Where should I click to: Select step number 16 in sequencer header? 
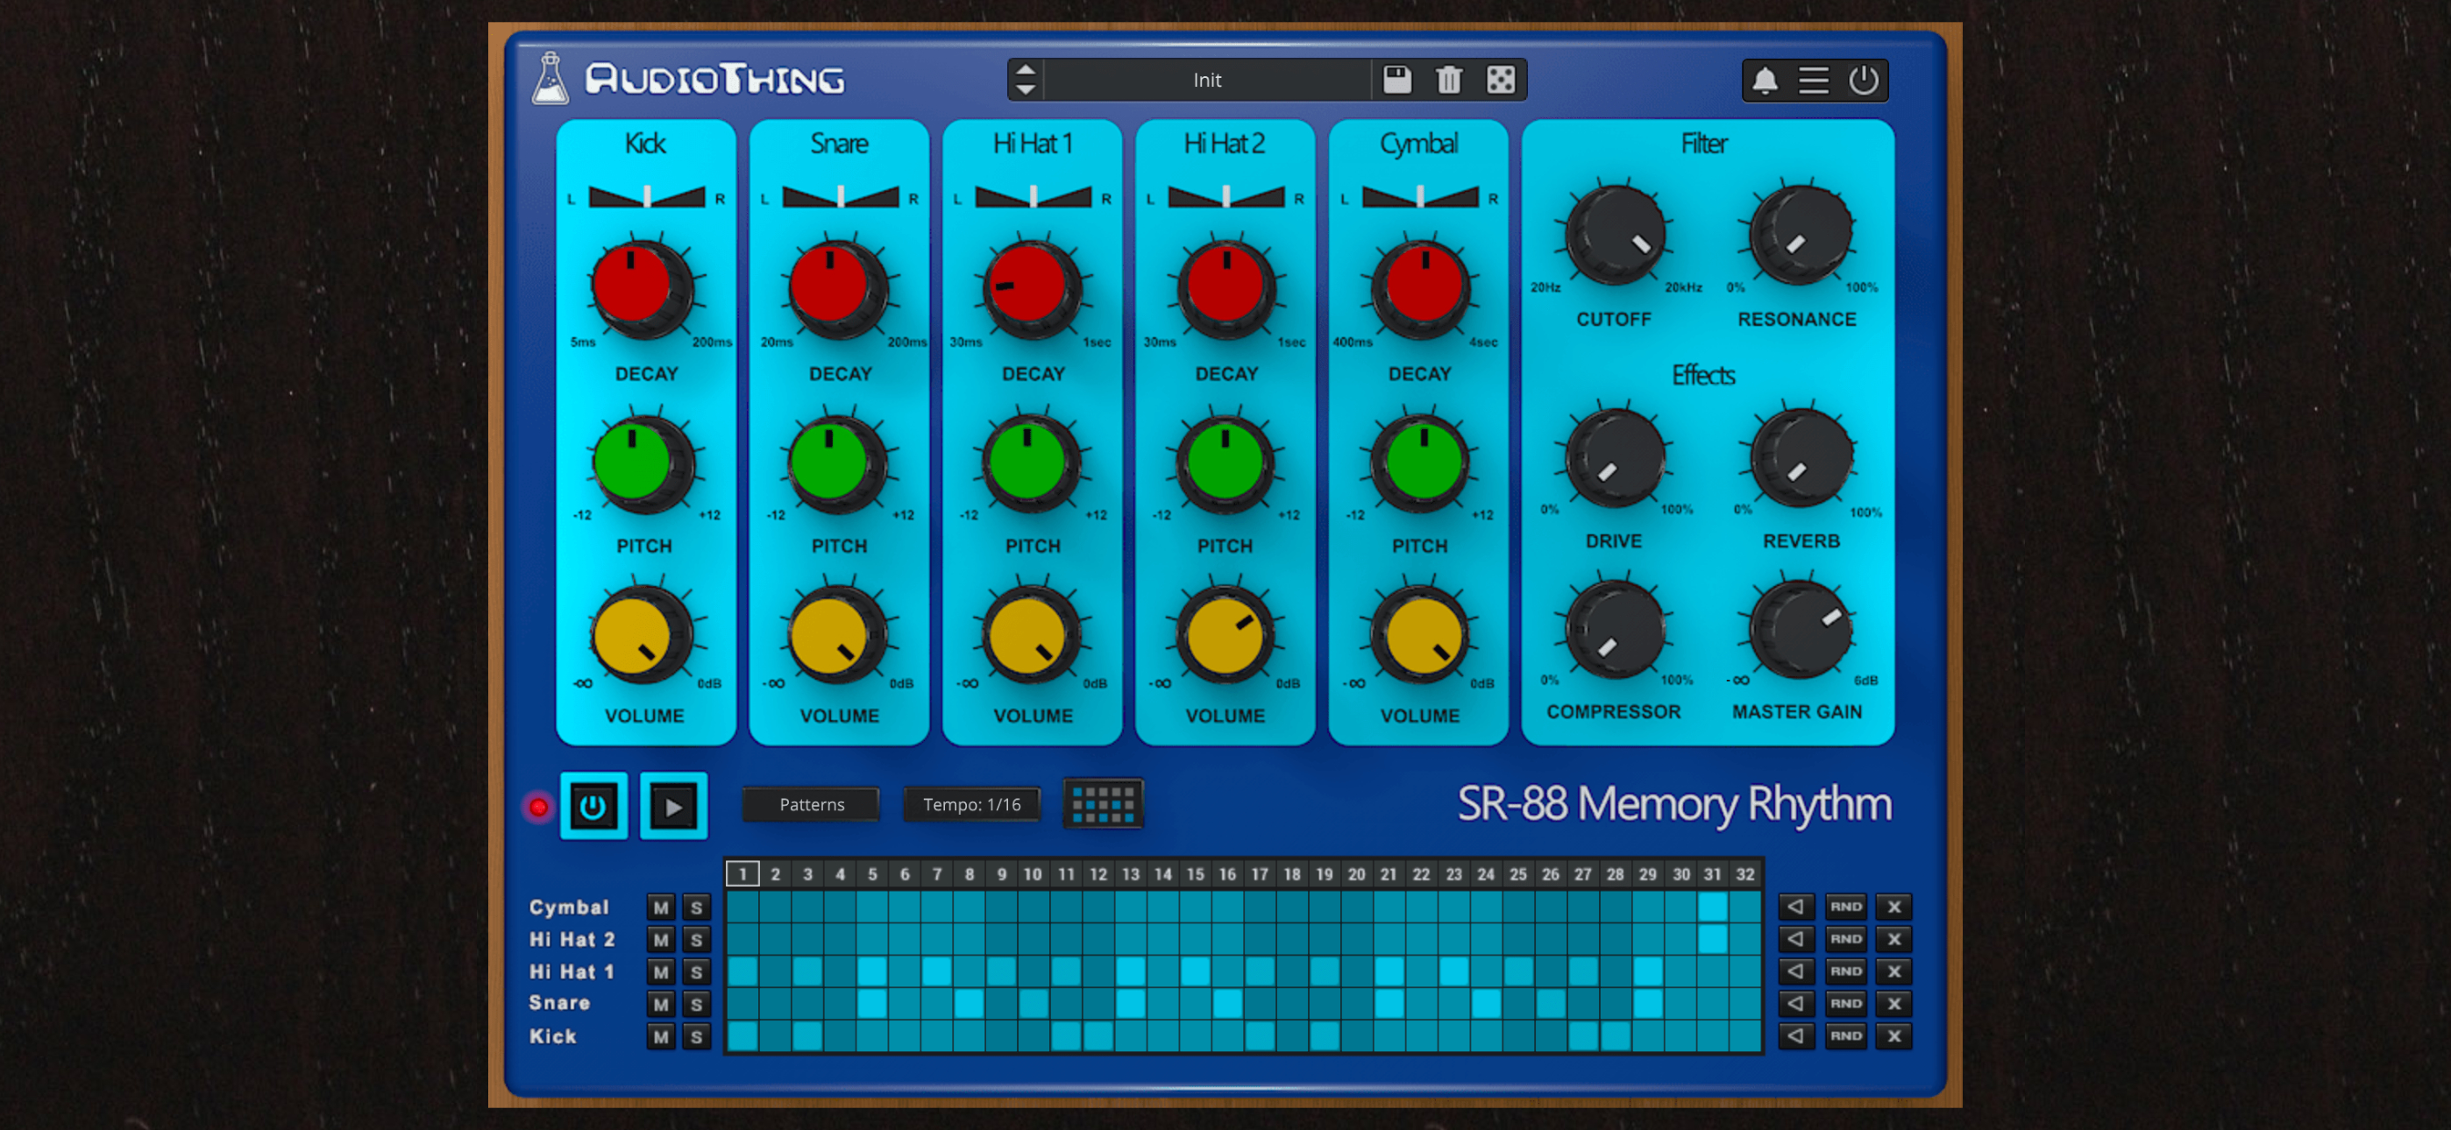pos(1227,873)
